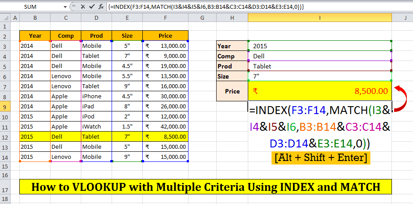Select row 17 header
413x204 pixels.
(5, 186)
